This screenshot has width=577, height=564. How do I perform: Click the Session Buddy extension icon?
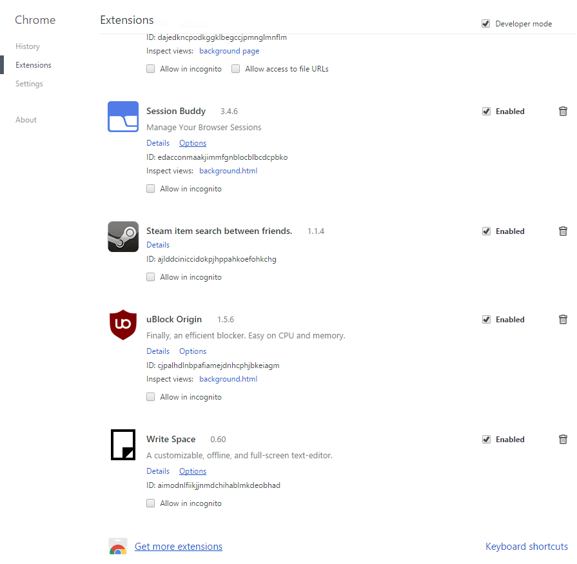[123, 117]
